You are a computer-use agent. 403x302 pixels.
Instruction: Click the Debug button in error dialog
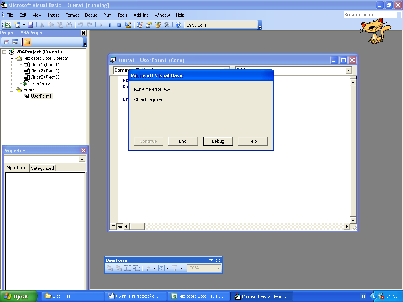coord(218,141)
